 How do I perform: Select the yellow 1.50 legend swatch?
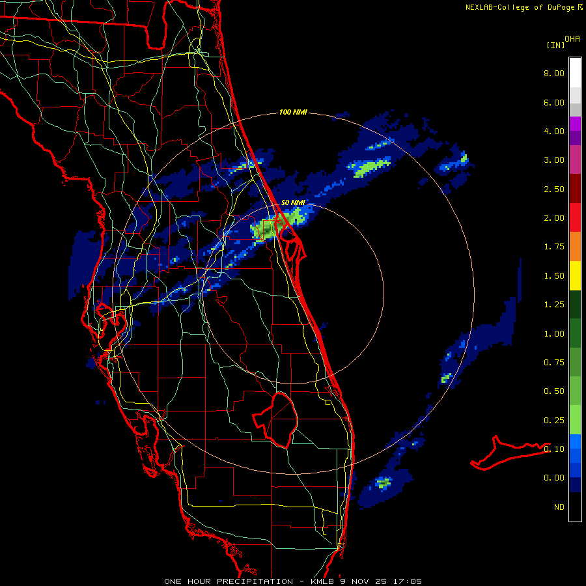[x=575, y=276]
